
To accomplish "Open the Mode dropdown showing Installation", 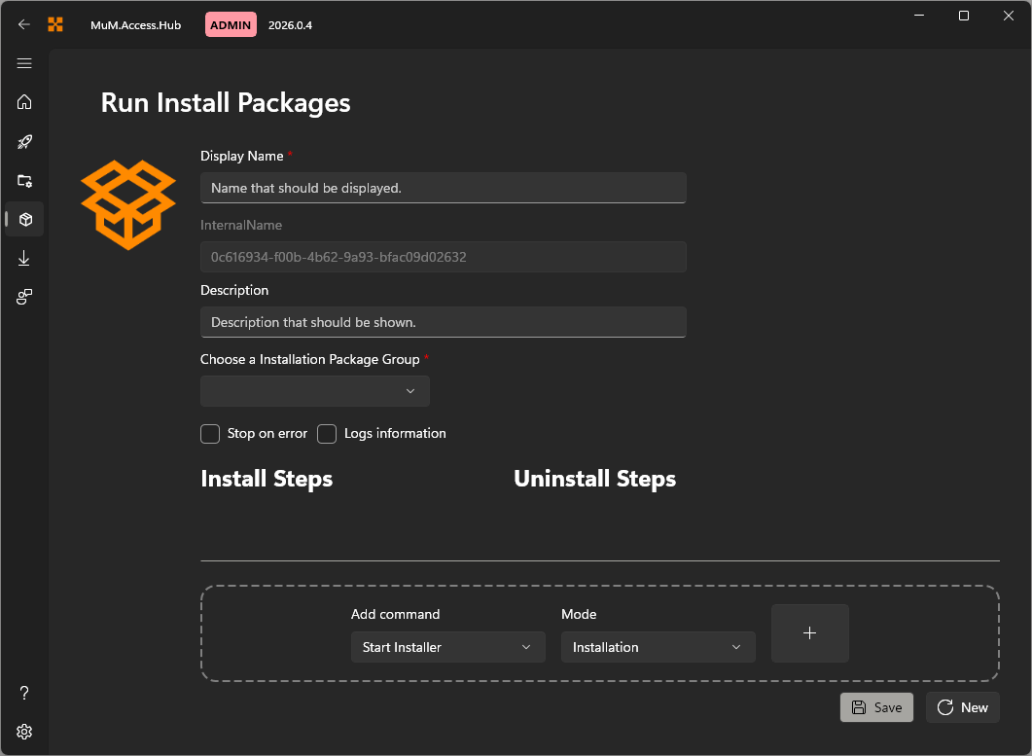I will pyautogui.click(x=658, y=647).
